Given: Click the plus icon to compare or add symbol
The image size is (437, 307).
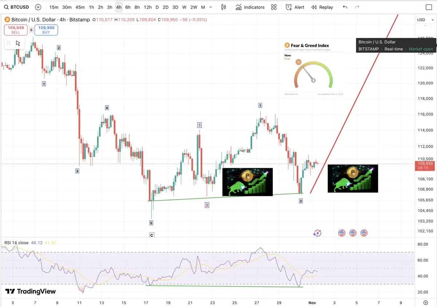Looking at the screenshot, I should click(38, 7).
